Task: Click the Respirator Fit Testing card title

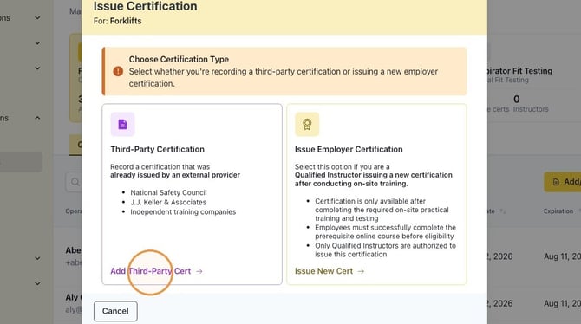Action: [519, 71]
